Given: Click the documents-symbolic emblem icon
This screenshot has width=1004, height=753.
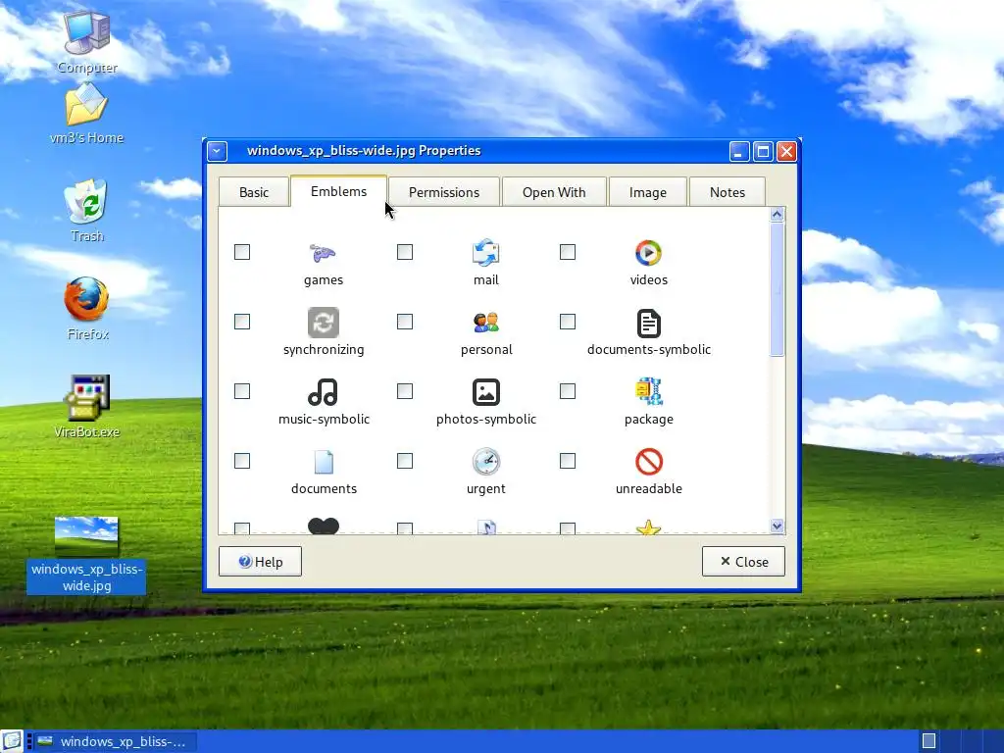Looking at the screenshot, I should point(649,323).
